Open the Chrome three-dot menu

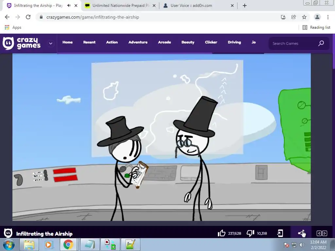[328, 17]
